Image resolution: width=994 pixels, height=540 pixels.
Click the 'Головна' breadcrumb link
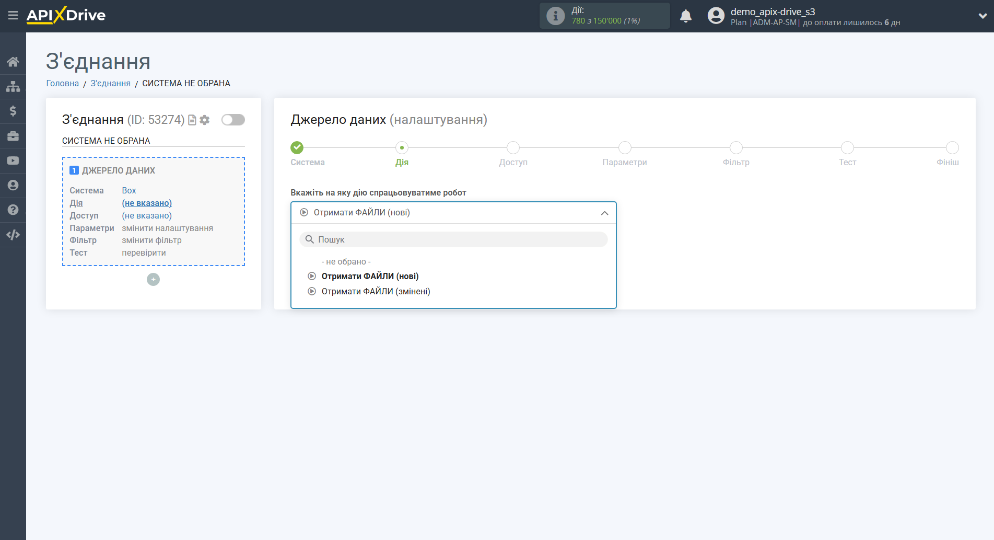click(63, 84)
